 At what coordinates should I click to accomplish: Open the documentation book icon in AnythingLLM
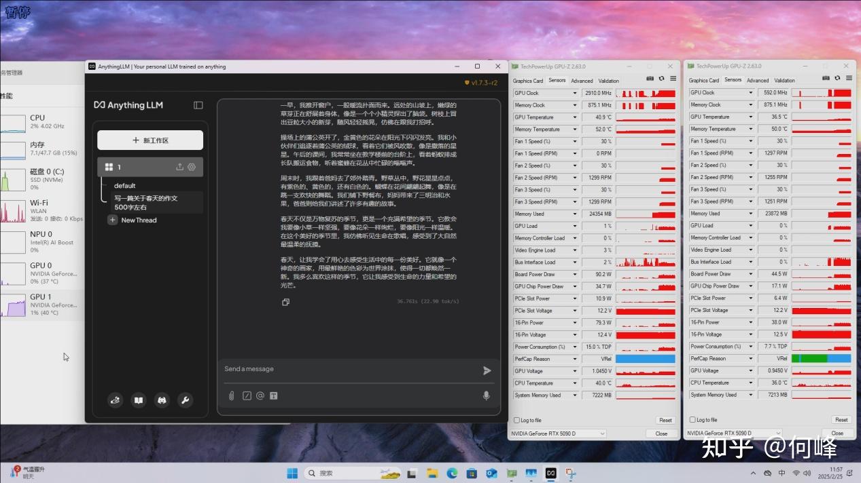pos(139,400)
